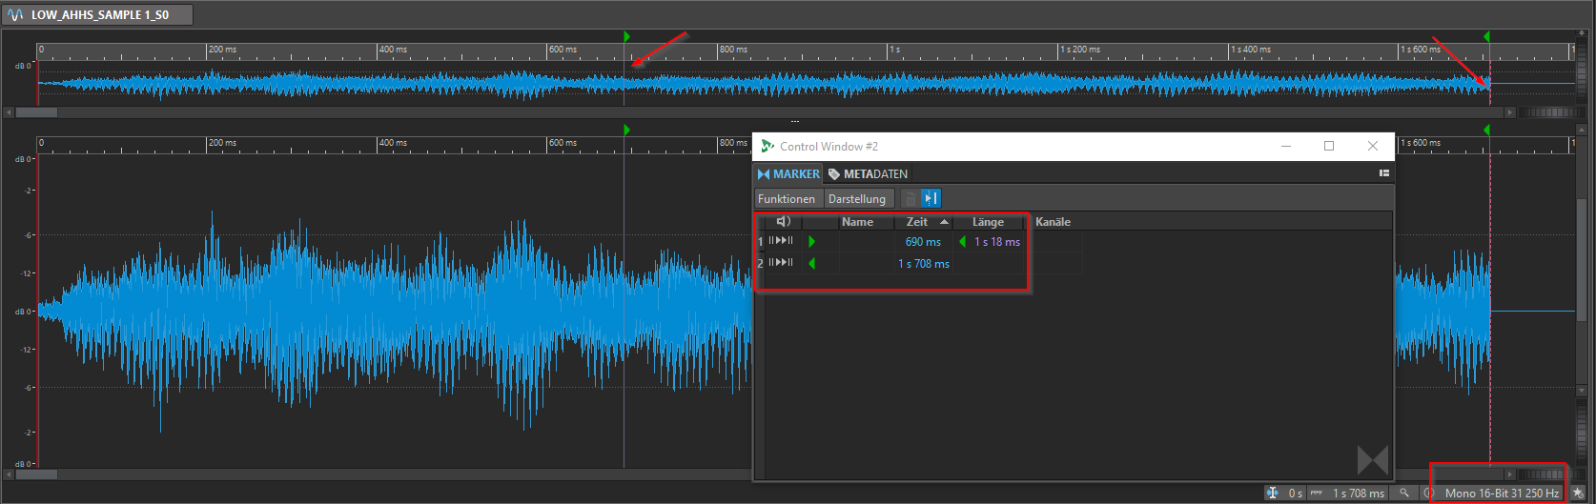1596x504 pixels.
Task: Click the cursor position 0 s status field
Action: tap(1284, 493)
